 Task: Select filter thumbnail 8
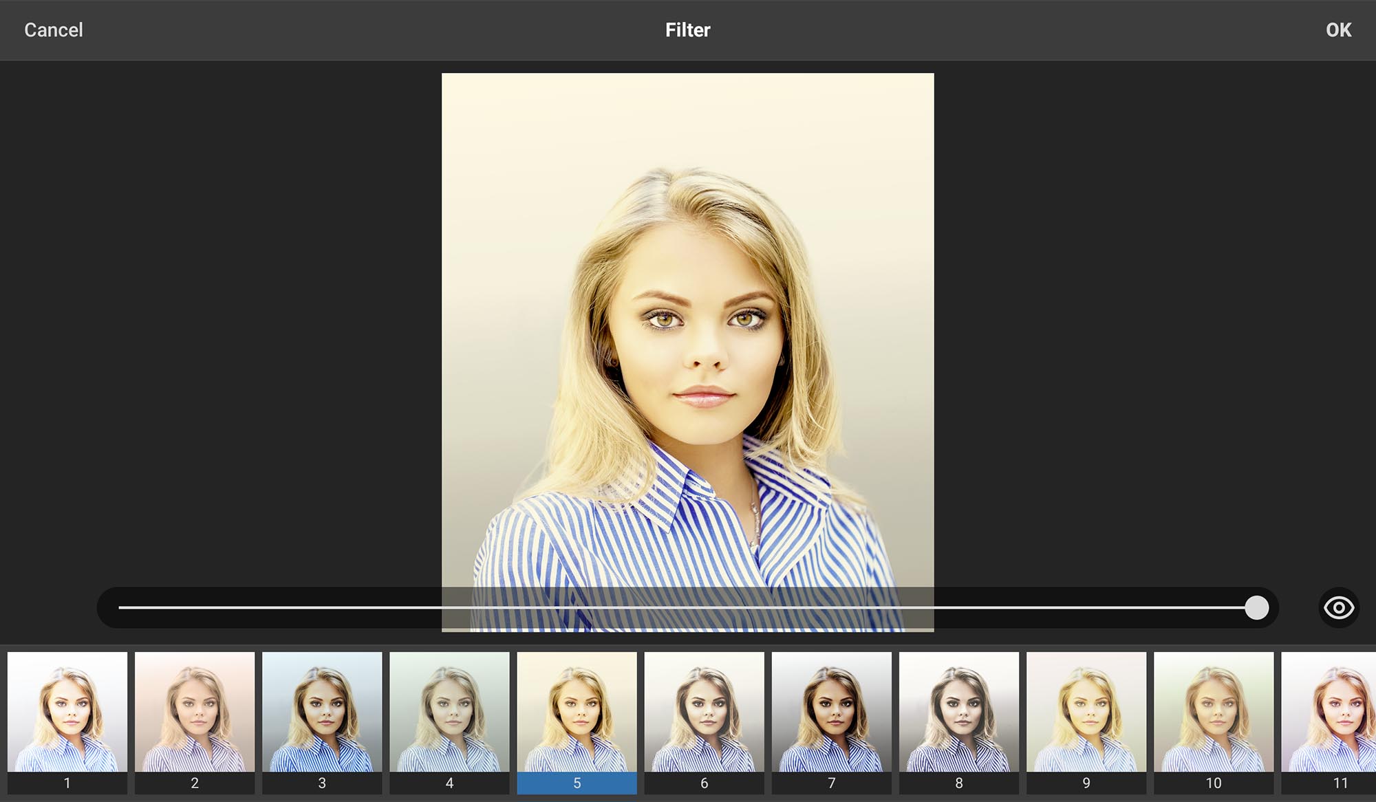click(958, 712)
